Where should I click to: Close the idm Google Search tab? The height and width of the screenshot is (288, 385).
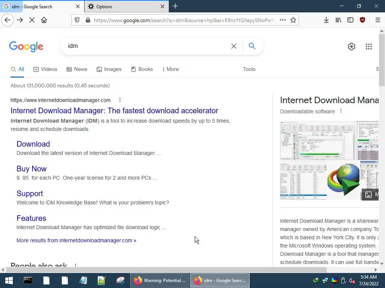(x=77, y=7)
